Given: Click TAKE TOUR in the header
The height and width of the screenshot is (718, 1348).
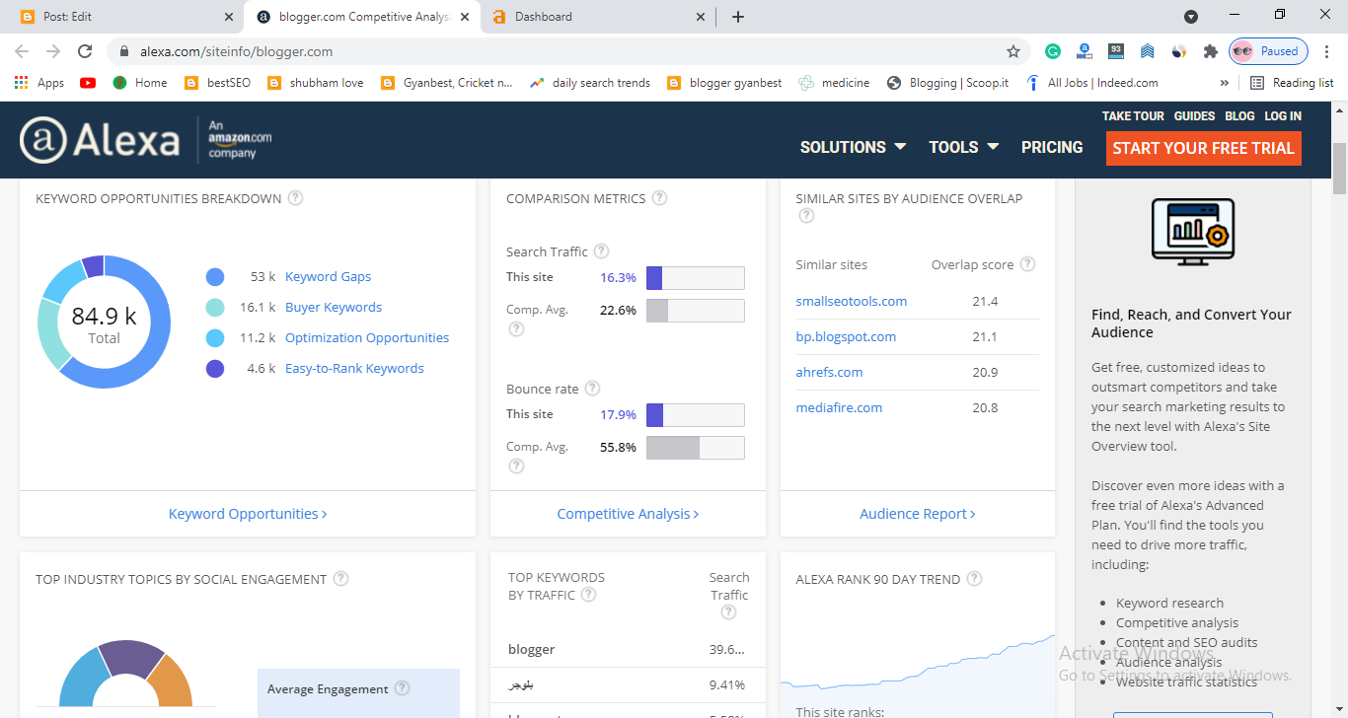Looking at the screenshot, I should point(1133,115).
